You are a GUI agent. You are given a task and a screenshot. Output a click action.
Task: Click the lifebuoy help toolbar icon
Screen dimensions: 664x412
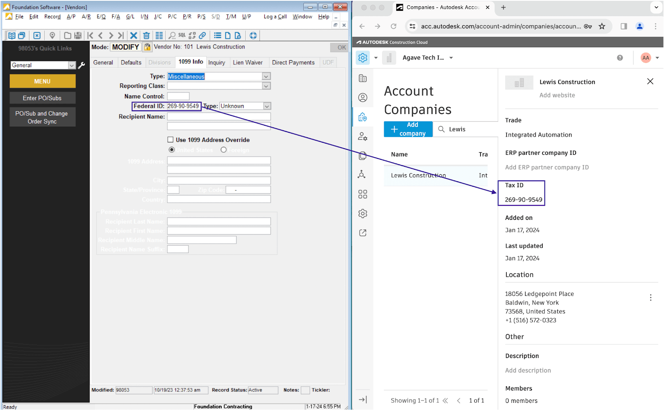(x=253, y=36)
